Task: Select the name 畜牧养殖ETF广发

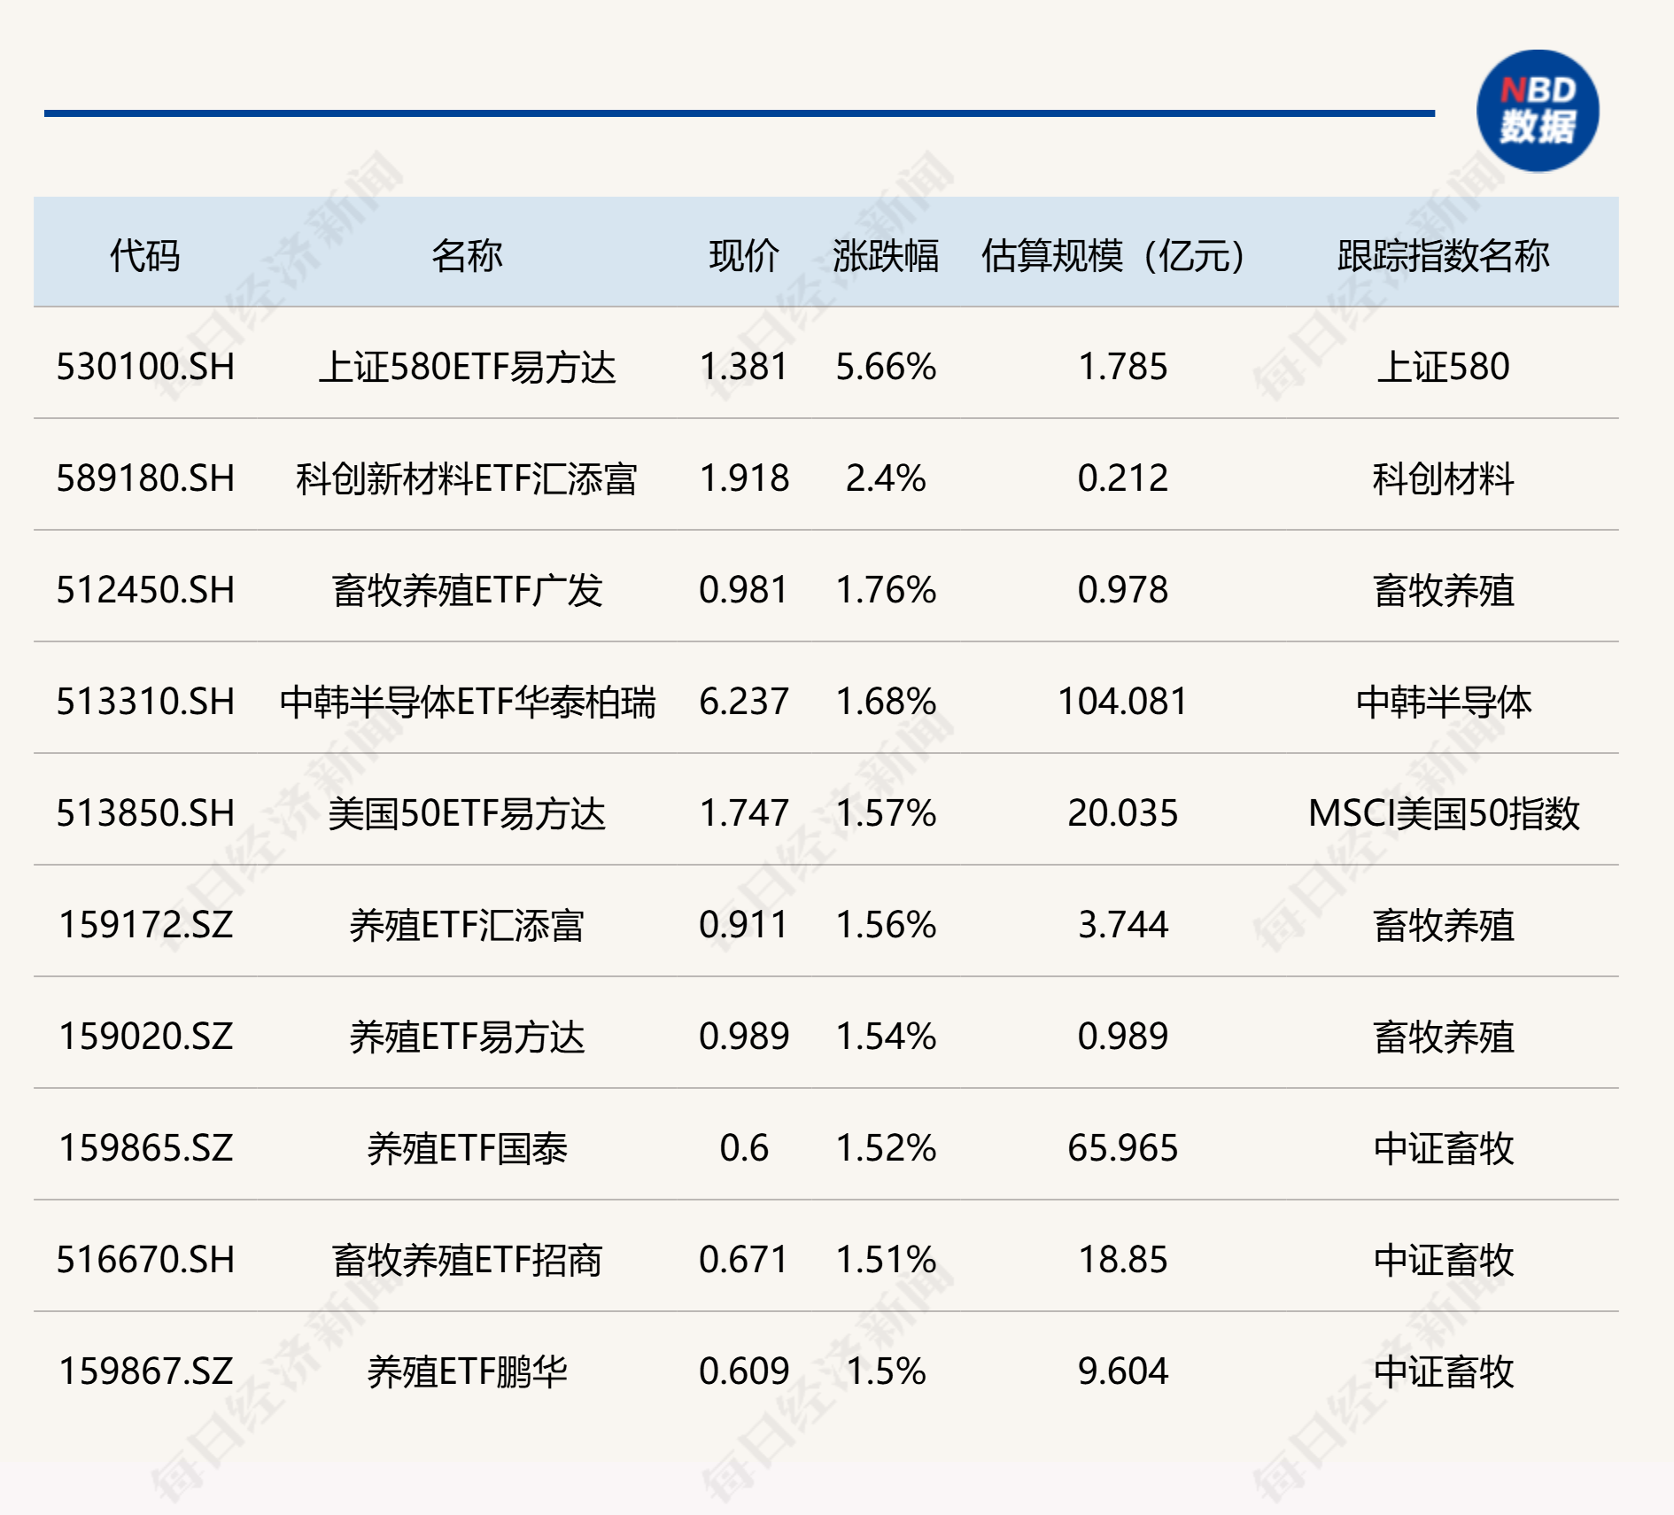Action: pos(467,590)
